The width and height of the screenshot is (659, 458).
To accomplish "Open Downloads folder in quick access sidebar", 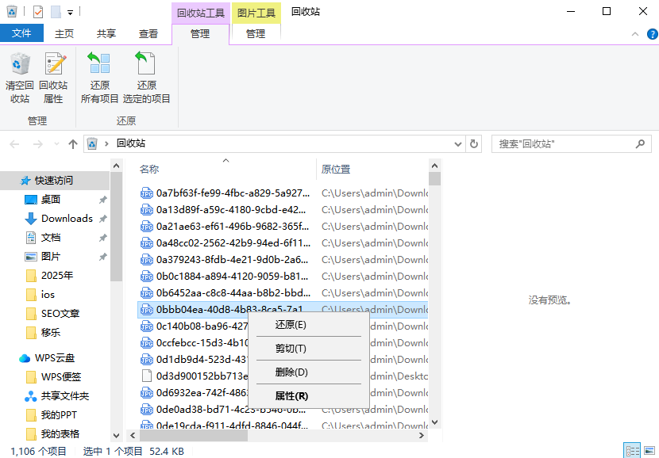I will pos(67,219).
